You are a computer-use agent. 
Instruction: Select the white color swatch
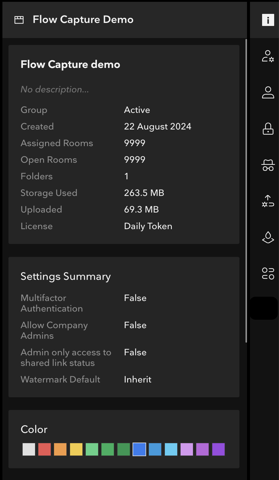(29, 449)
